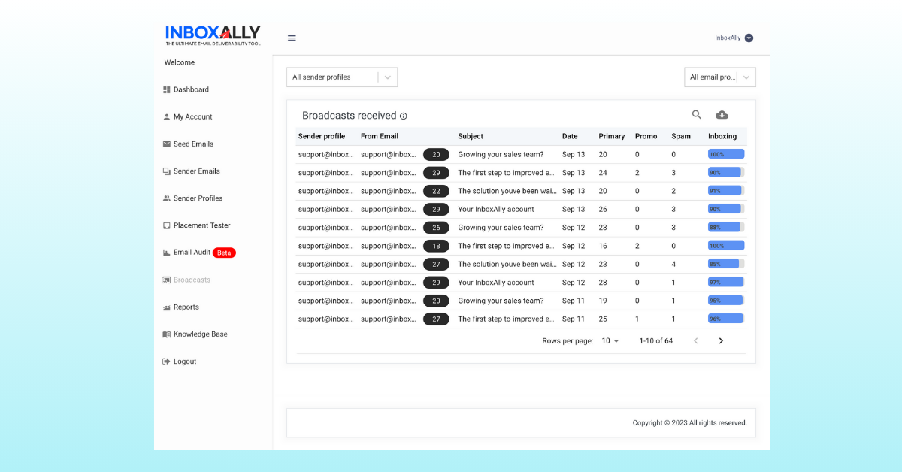
Task: Select the Reports sidebar item
Action: pos(186,307)
